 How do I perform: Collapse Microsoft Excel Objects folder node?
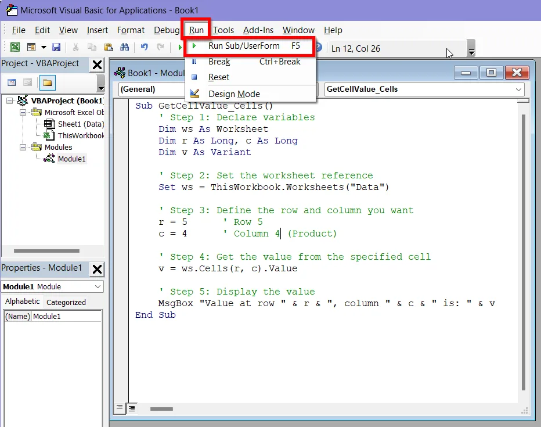[23, 113]
